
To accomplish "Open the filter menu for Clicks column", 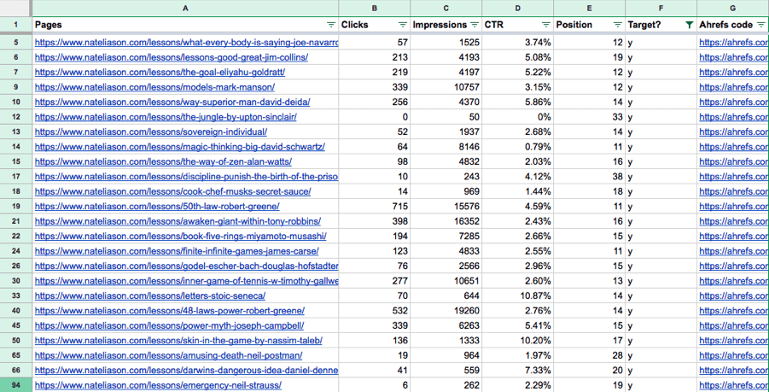I will [403, 25].
